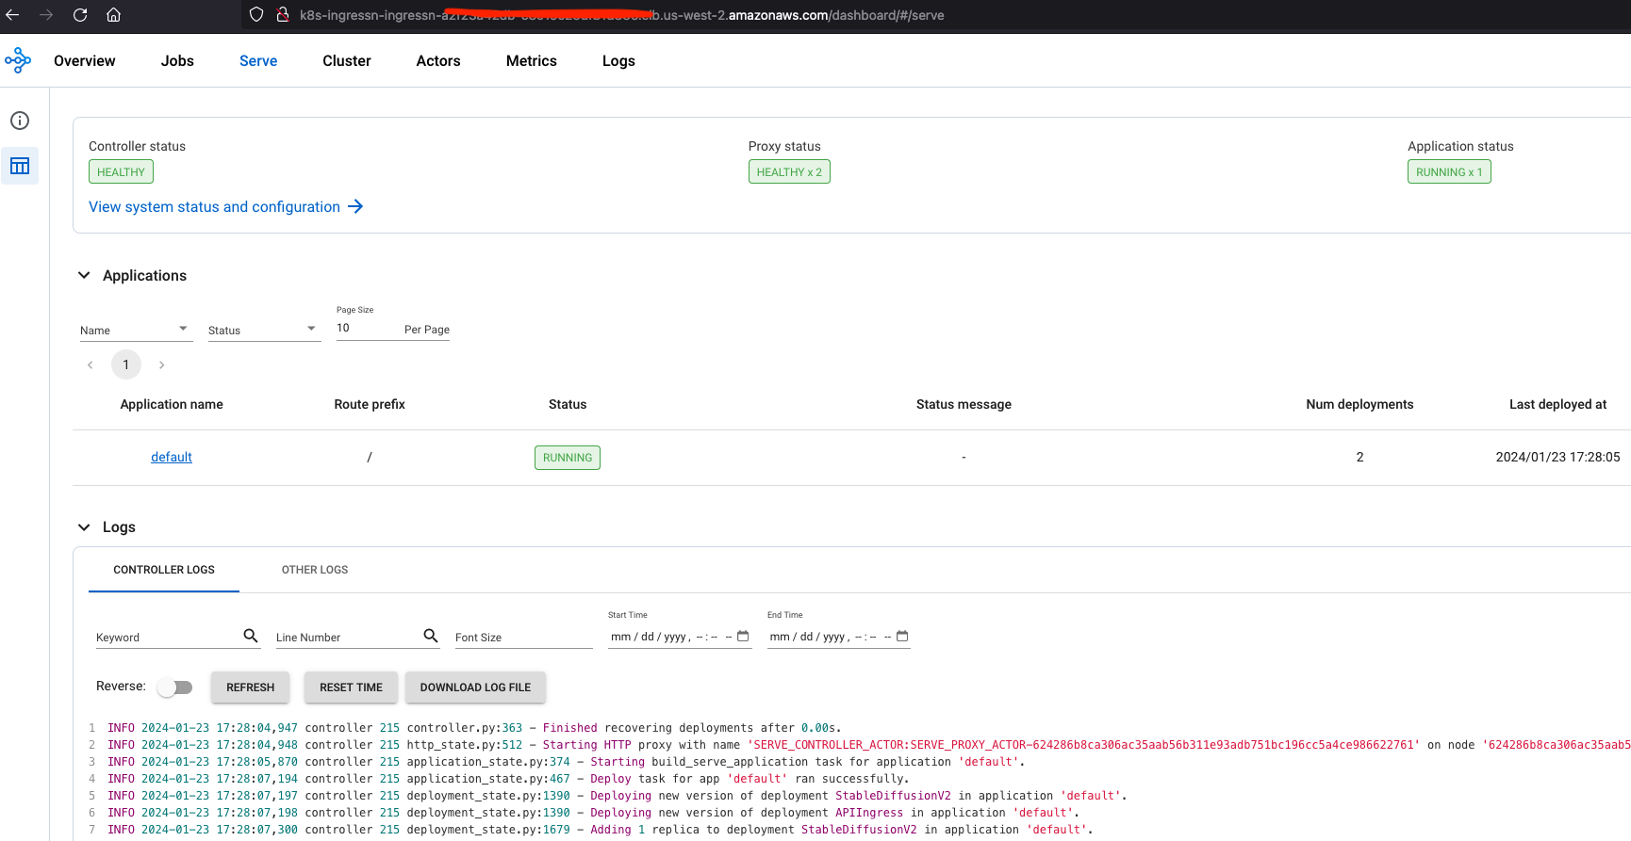Image resolution: width=1631 pixels, height=841 pixels.
Task: Click the RUNNING status chip for default
Action: click(x=568, y=458)
